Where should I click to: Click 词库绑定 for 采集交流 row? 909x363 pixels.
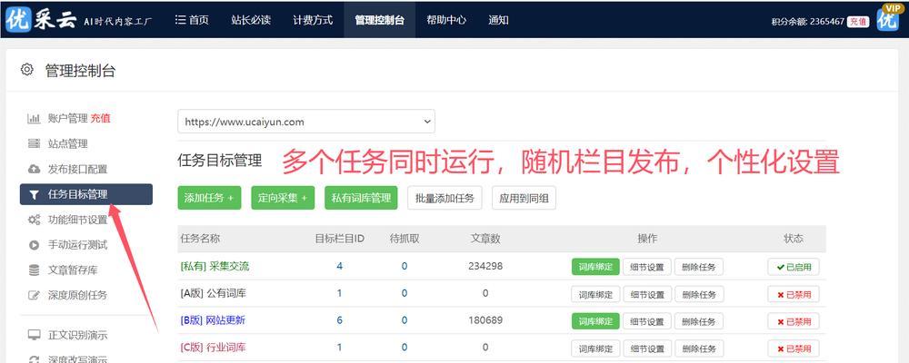595,267
